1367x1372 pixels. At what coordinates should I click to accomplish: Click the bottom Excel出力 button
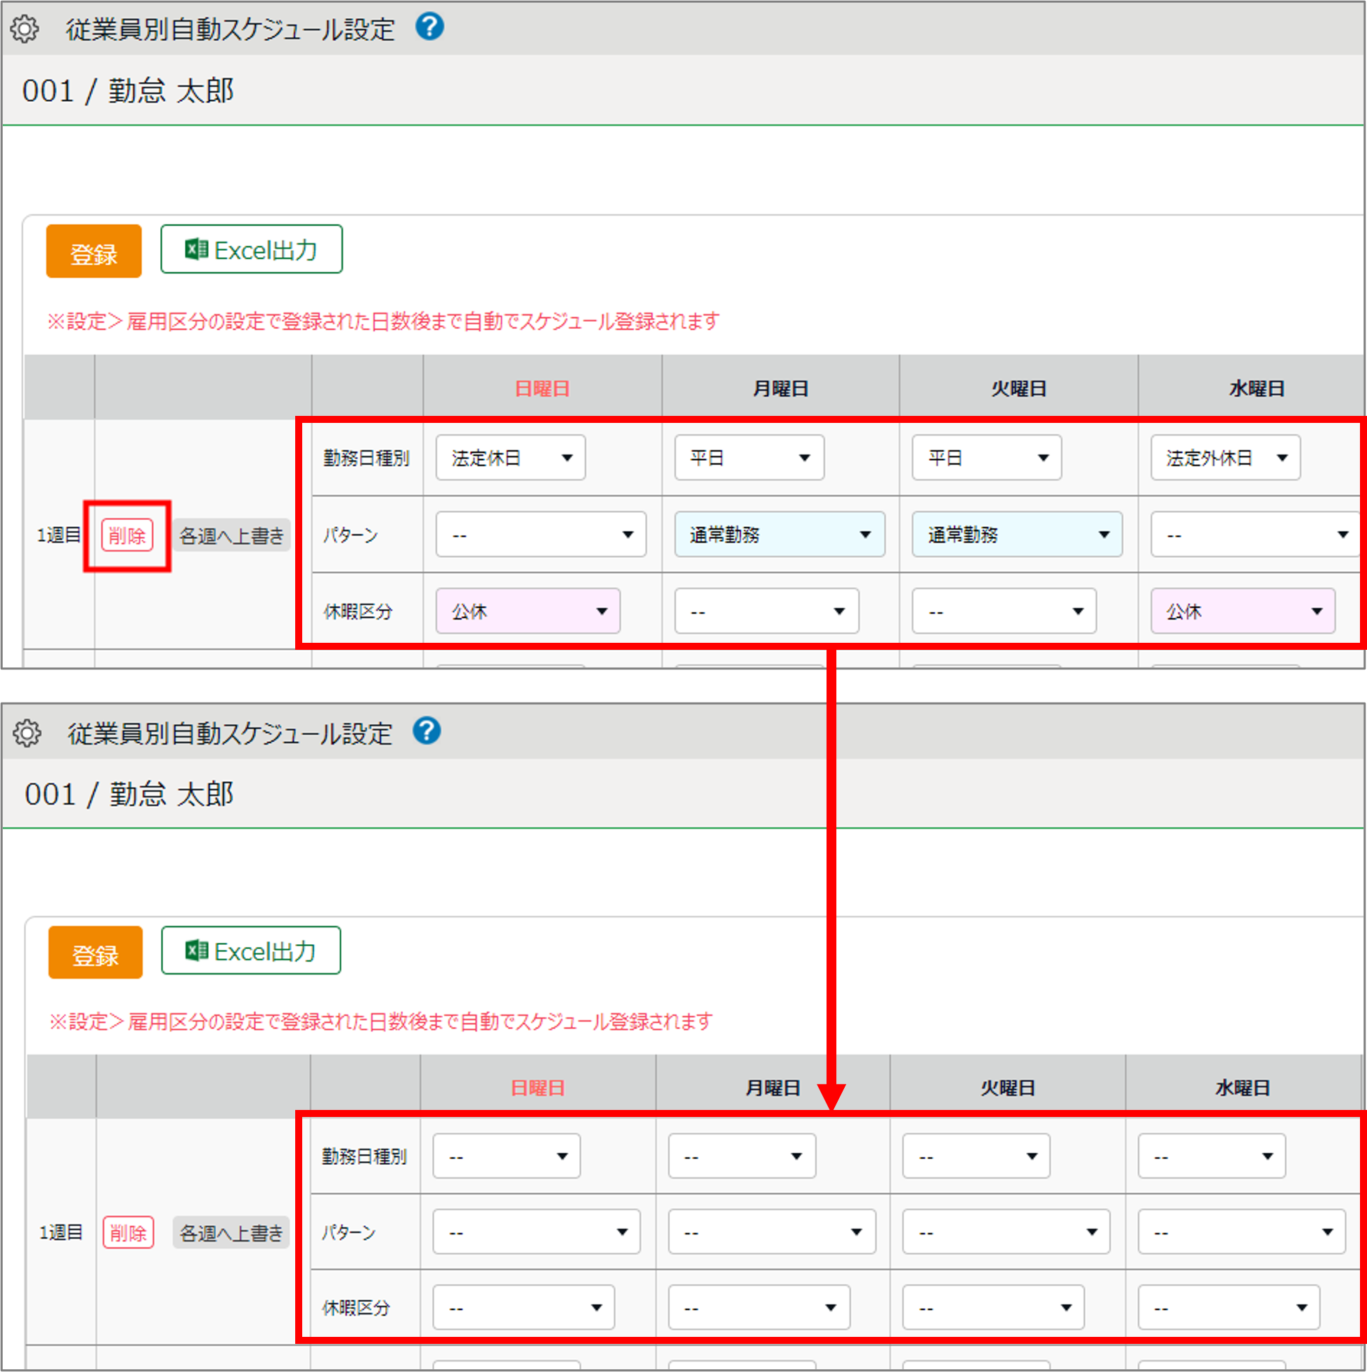coord(251,950)
